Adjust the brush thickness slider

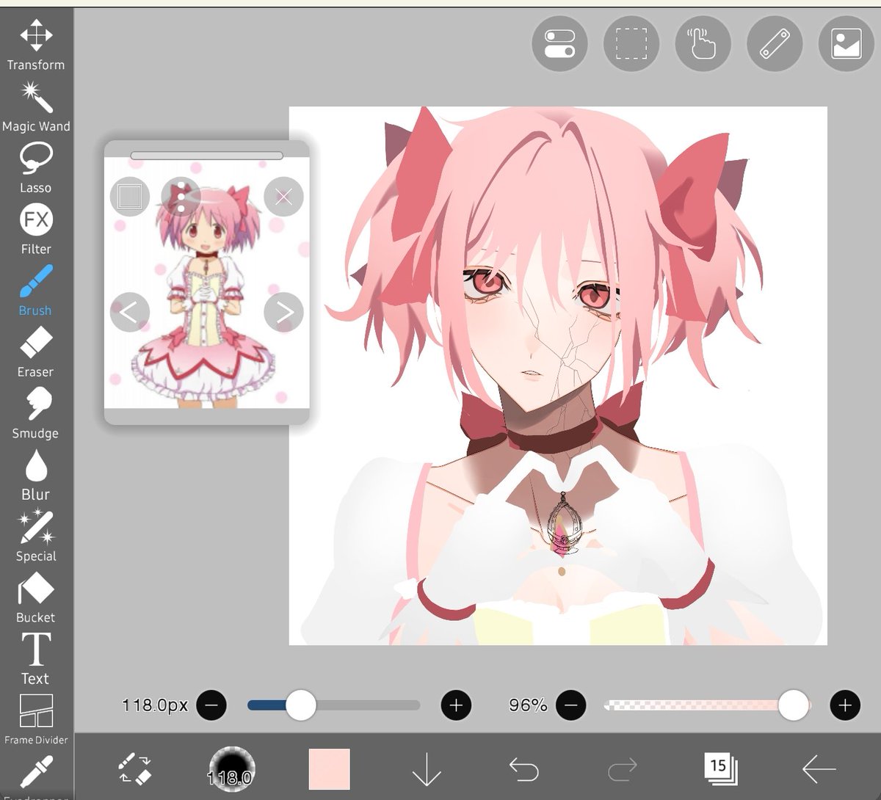[334, 705]
